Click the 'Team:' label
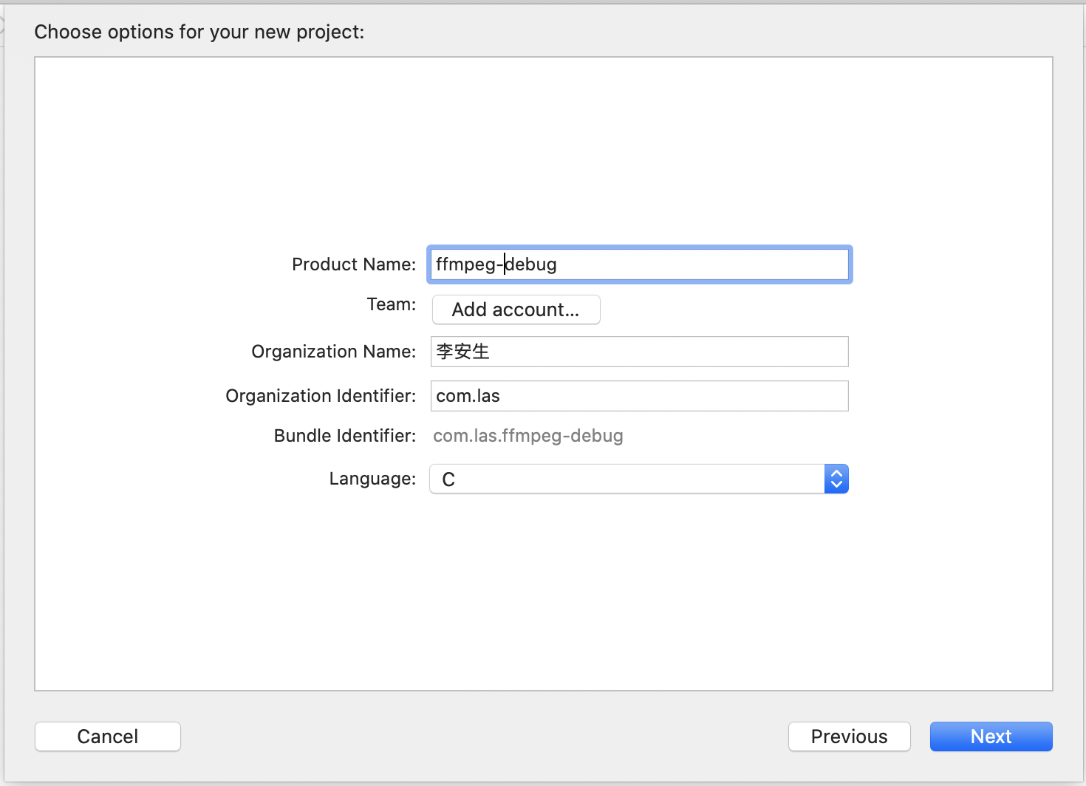 [x=392, y=304]
